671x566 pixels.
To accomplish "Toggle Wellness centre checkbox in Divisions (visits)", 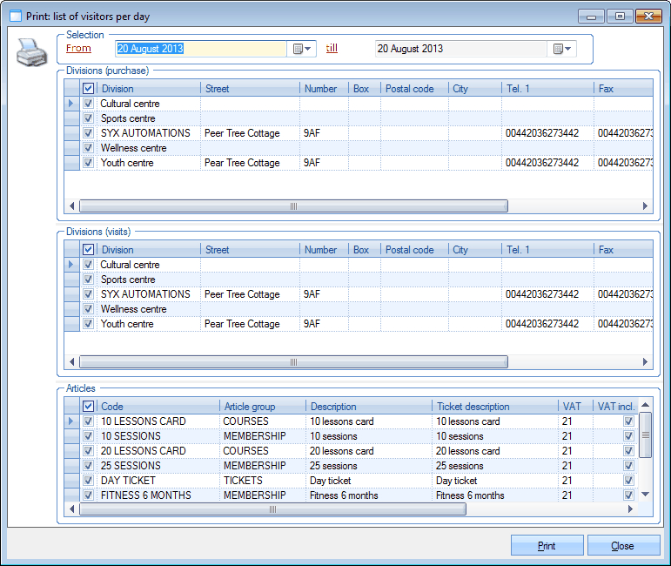I will click(x=88, y=309).
